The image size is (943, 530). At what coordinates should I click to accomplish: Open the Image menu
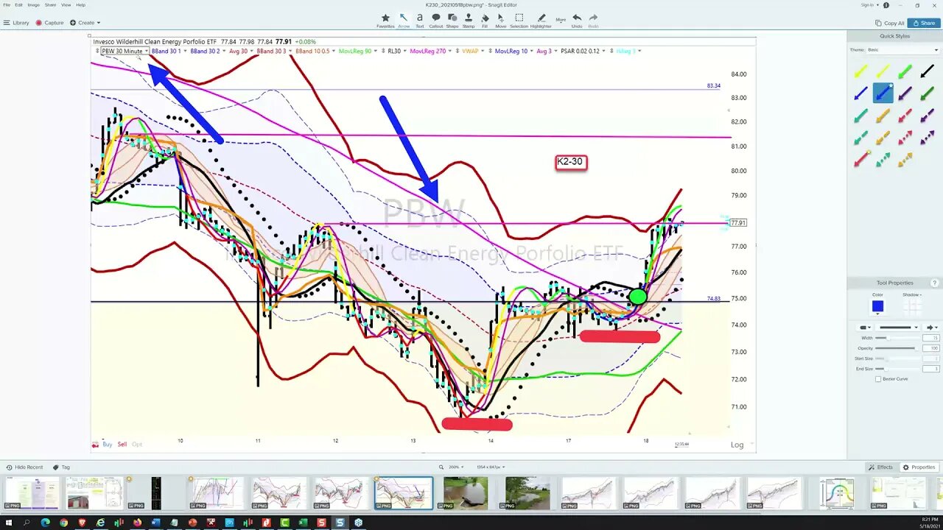(x=33, y=4)
